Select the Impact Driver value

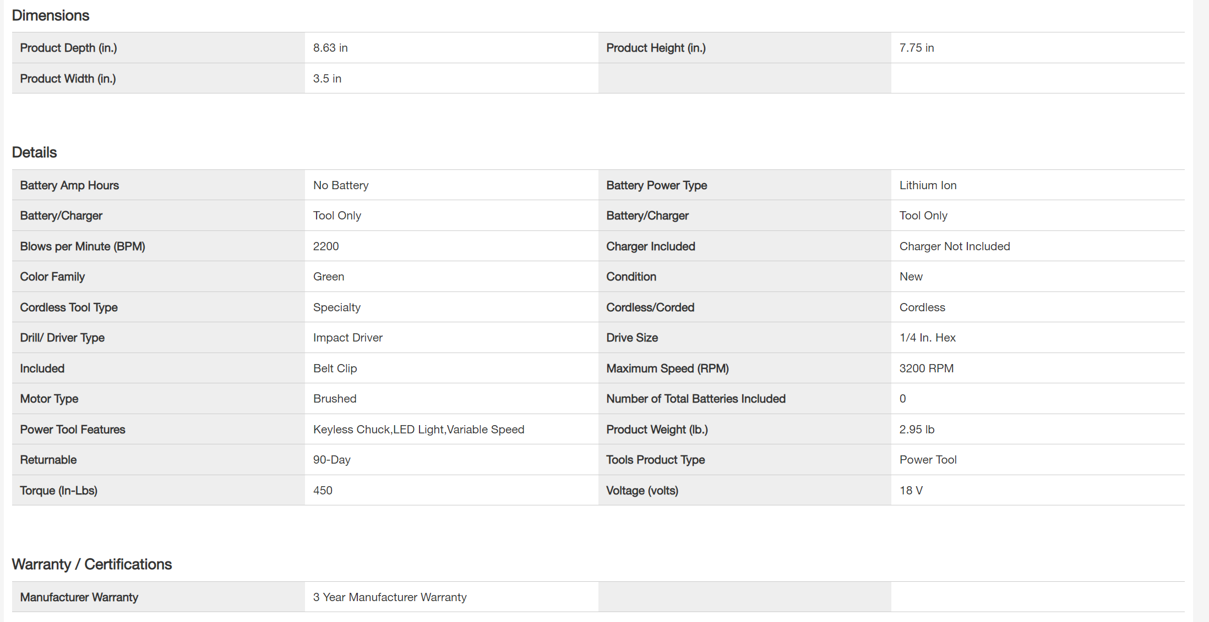pos(347,338)
